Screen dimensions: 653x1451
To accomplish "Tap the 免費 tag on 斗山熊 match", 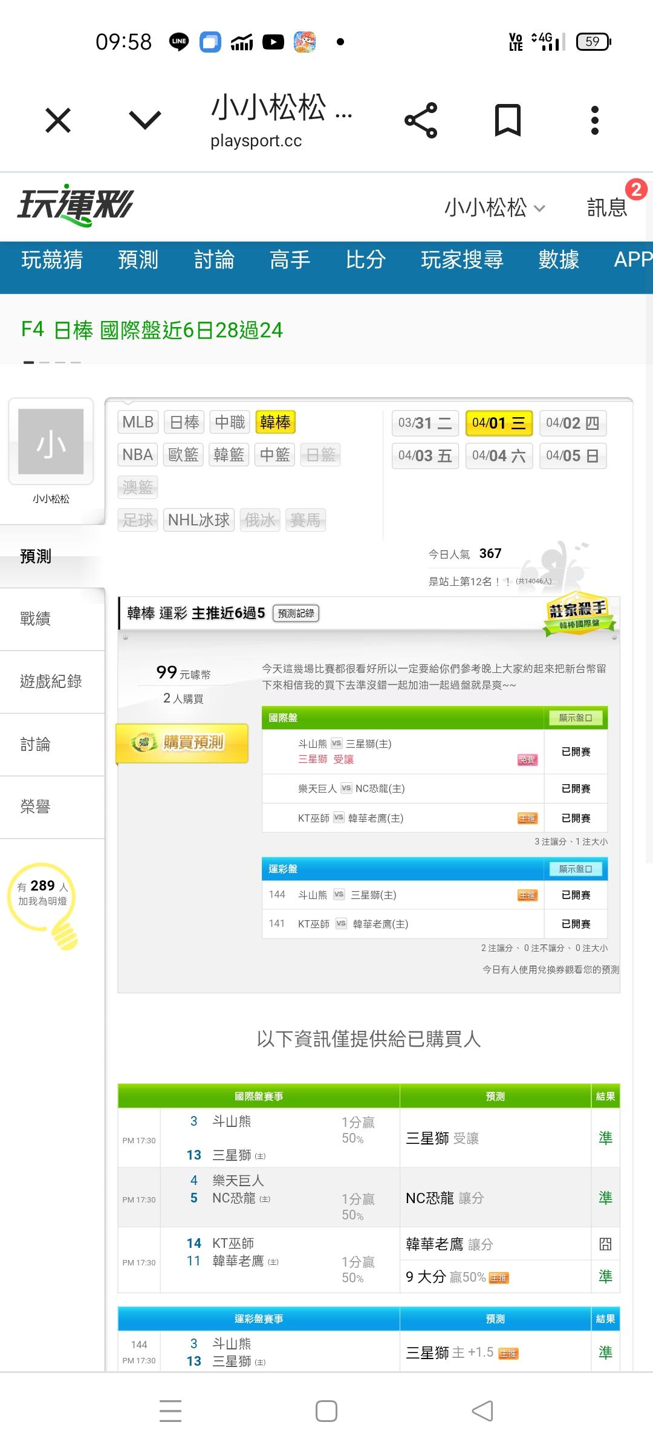I will [527, 760].
